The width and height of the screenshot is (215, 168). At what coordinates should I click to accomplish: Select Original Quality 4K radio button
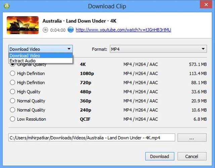(x=12, y=64)
